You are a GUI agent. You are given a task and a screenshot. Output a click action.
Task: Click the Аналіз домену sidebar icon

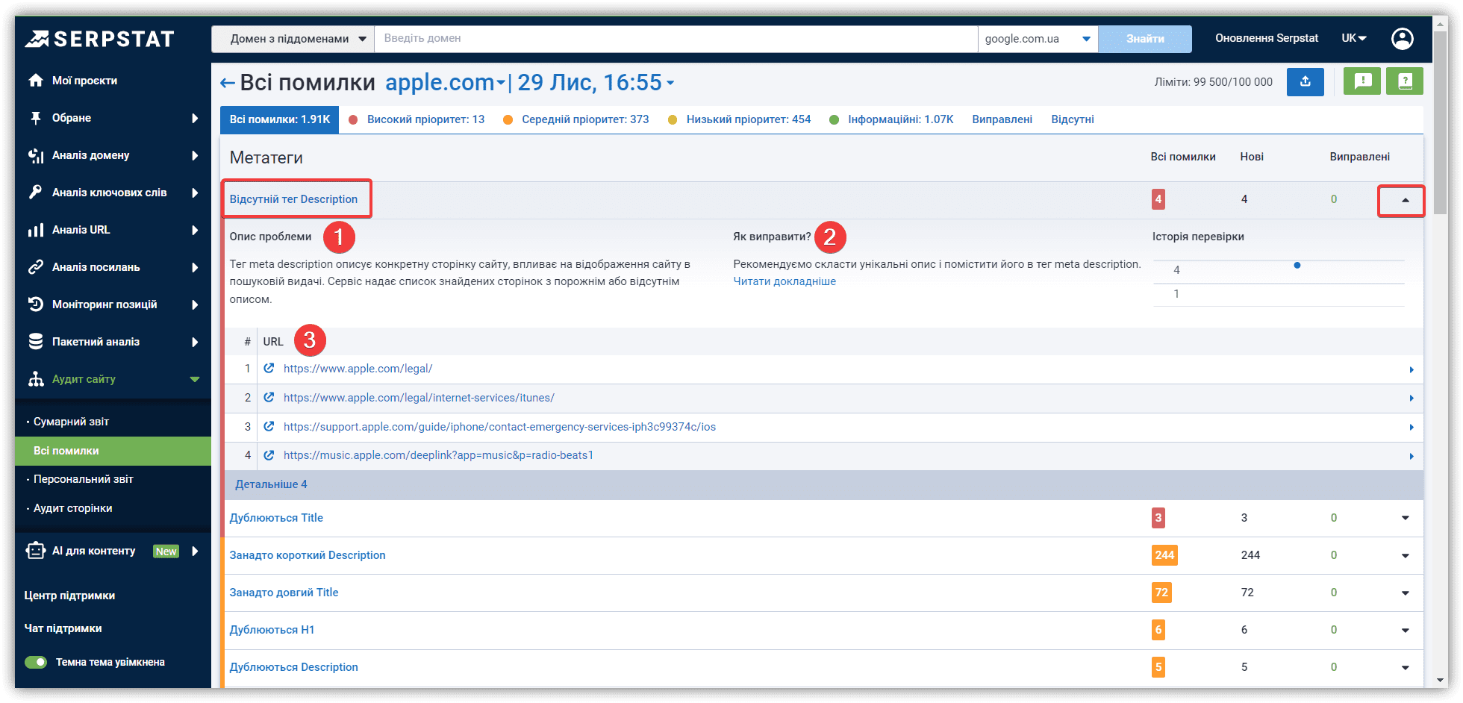click(35, 155)
